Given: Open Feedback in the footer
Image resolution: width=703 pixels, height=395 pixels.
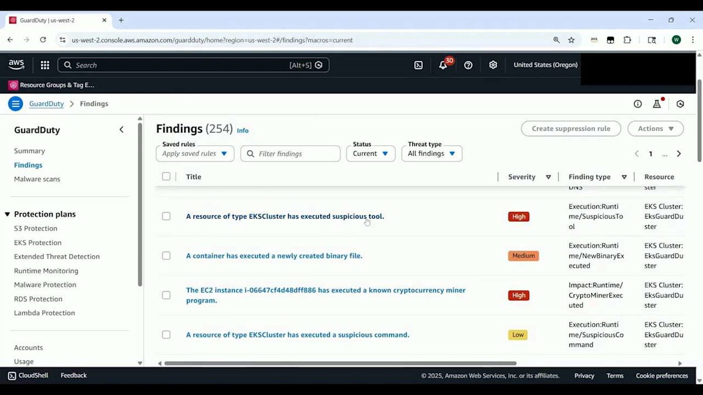Looking at the screenshot, I should coord(74,376).
